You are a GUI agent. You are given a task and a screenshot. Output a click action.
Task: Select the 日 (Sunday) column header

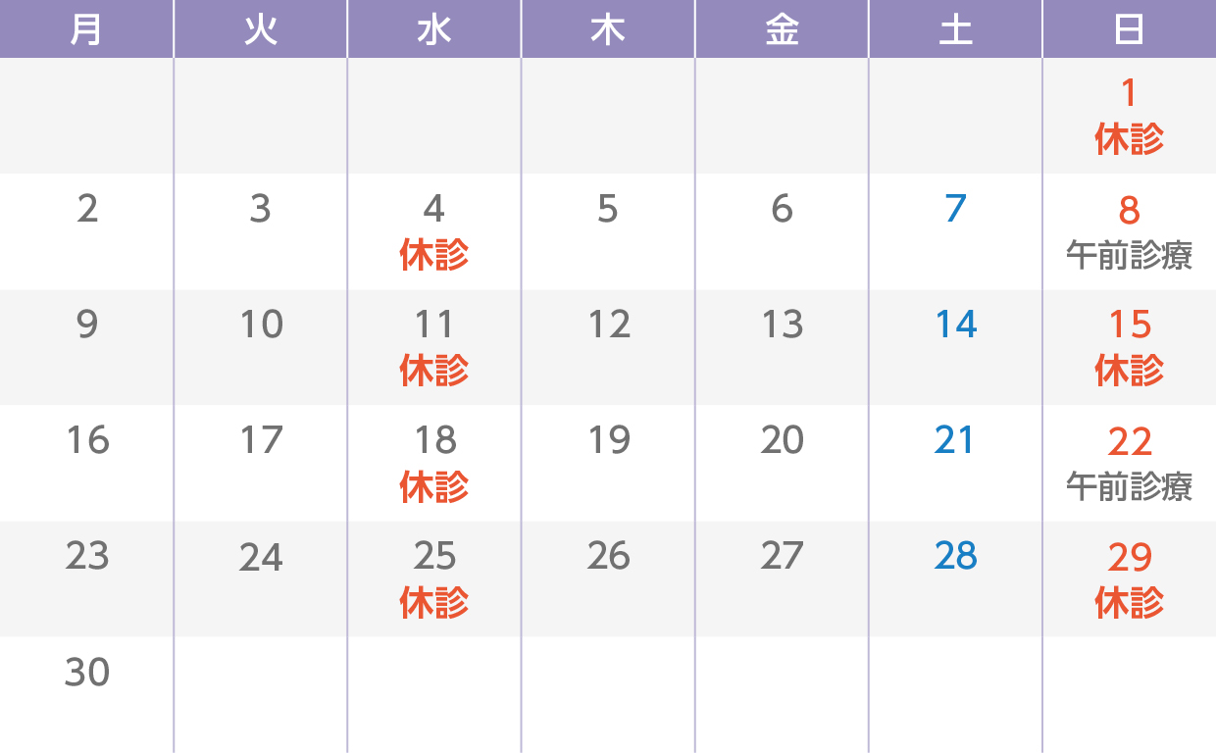tap(1130, 29)
